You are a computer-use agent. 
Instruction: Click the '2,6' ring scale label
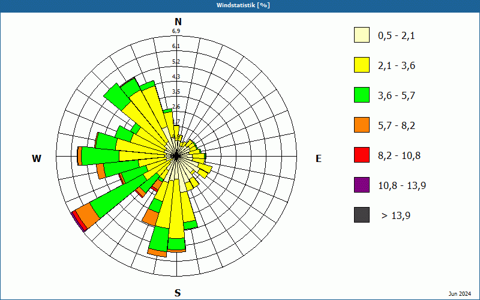[176, 107]
